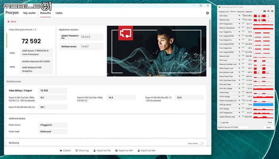The width and height of the screenshot is (279, 159).
Task: Enable the Log to file checkbox
Action: point(220,123)
